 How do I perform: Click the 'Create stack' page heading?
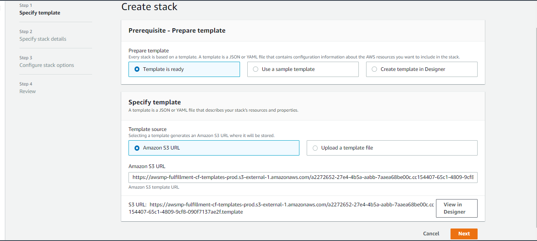pos(149,7)
